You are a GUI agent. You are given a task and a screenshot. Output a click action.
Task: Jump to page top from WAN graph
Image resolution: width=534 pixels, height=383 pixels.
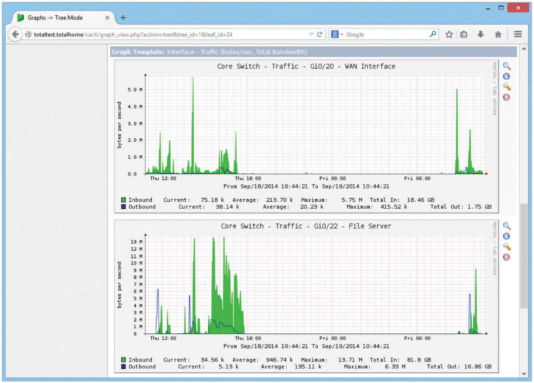[506, 97]
